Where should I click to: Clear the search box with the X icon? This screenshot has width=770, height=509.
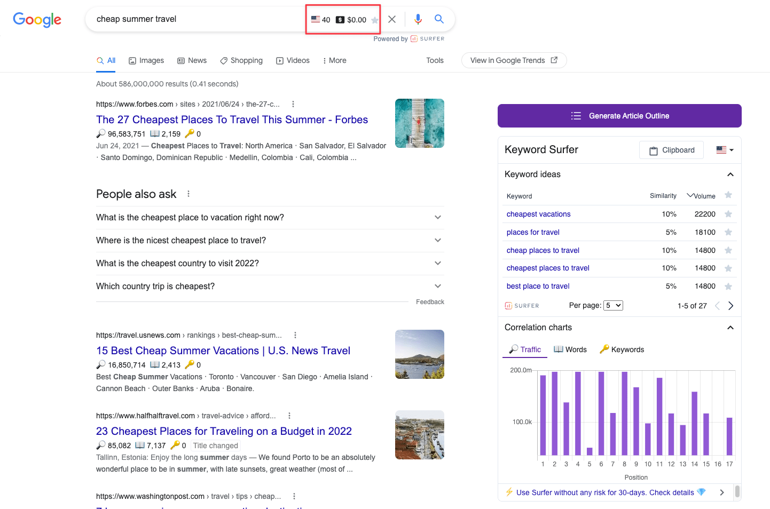[392, 19]
